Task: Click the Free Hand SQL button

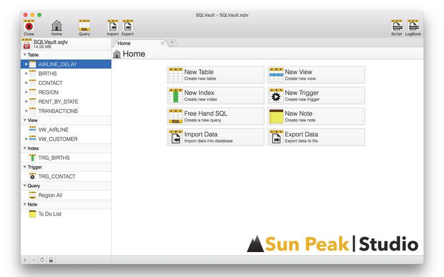Action: tap(215, 116)
